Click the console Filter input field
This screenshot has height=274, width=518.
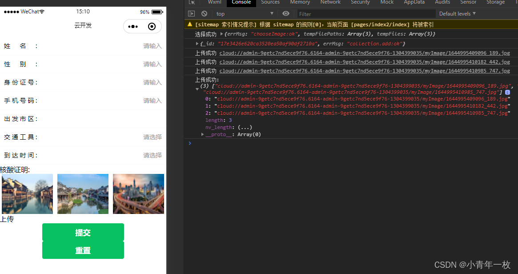click(365, 14)
